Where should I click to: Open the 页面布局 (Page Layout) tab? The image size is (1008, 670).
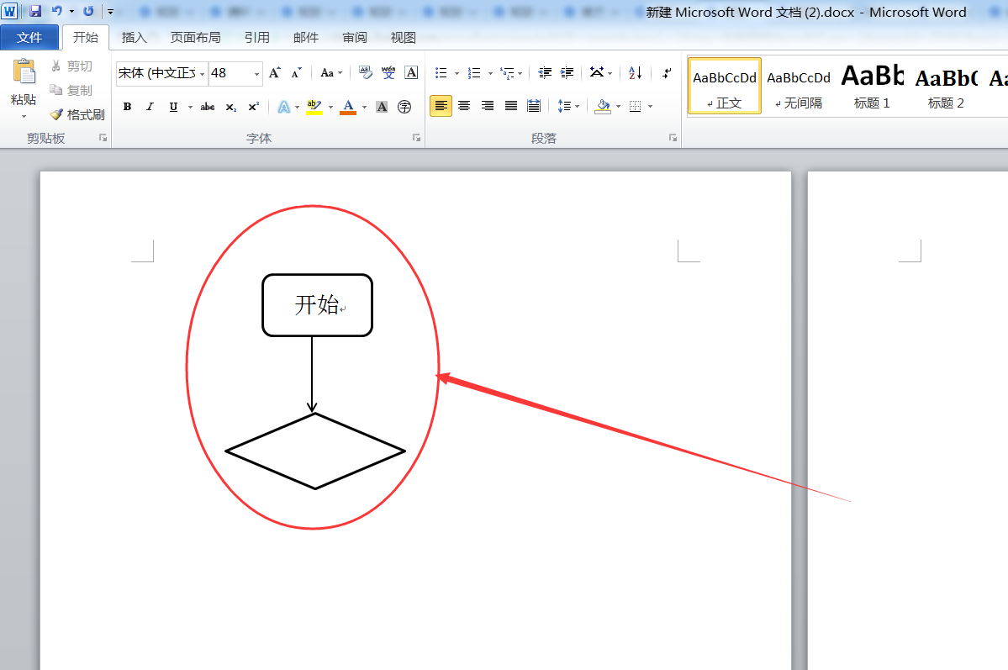[x=195, y=38]
